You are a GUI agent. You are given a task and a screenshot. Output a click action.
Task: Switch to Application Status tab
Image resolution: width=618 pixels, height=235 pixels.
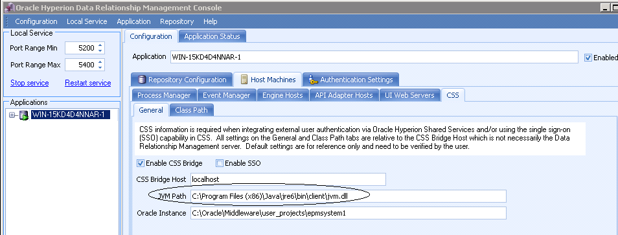tap(212, 36)
